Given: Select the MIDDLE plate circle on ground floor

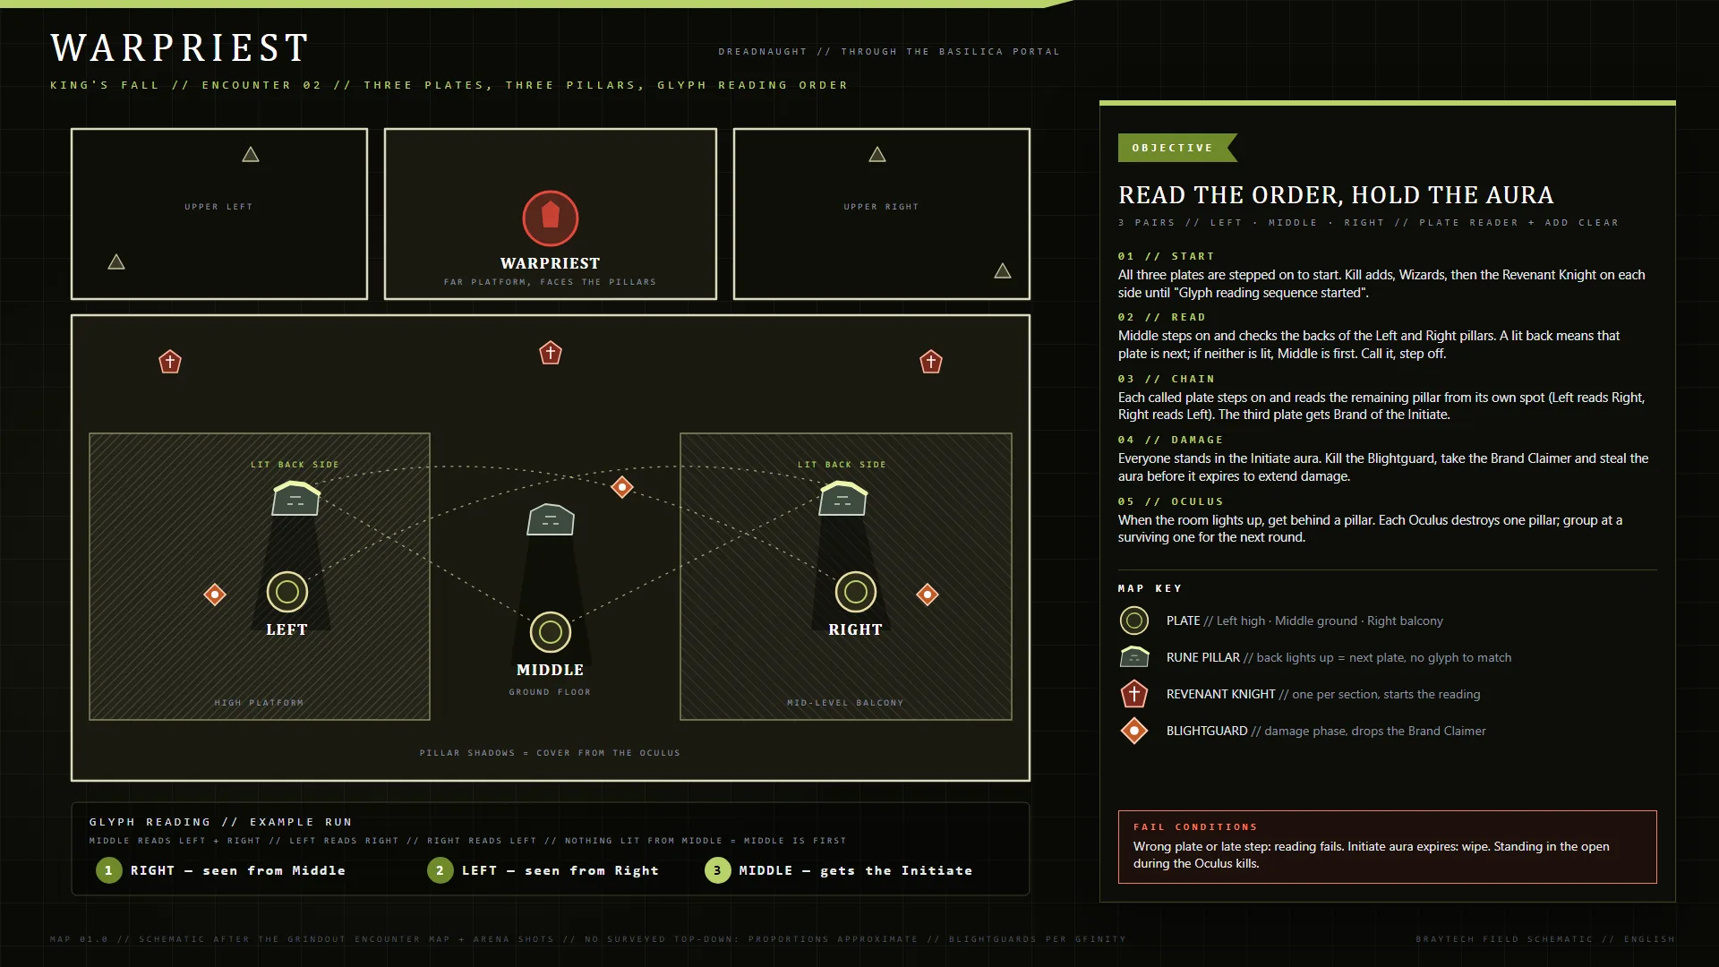Looking at the screenshot, I should [x=550, y=632].
